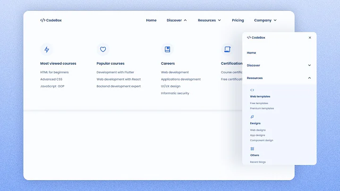Click the heart icon above Popular courses
Screen dimensions: 340x191
(103, 50)
